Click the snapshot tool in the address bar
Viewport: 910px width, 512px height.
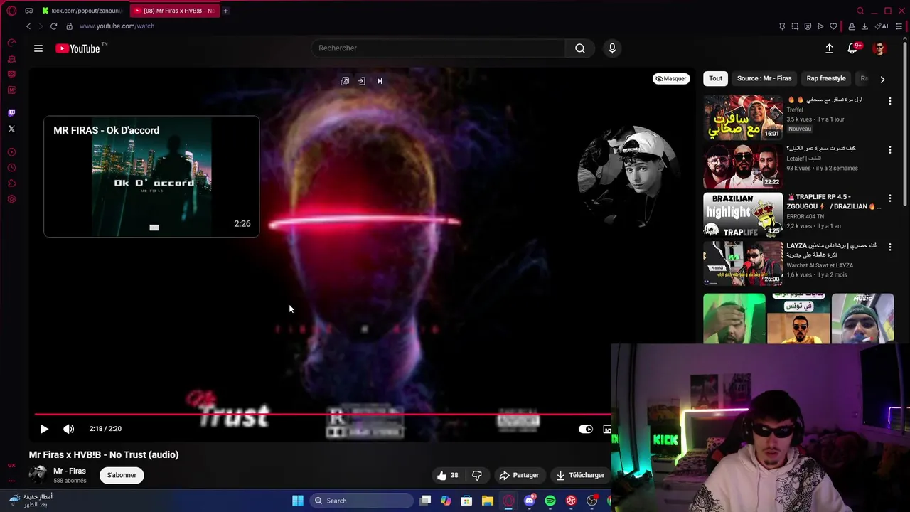coord(795,26)
